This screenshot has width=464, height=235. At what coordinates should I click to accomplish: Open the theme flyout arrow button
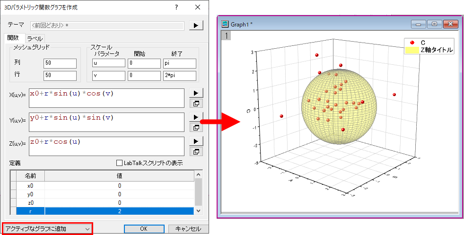(196, 26)
